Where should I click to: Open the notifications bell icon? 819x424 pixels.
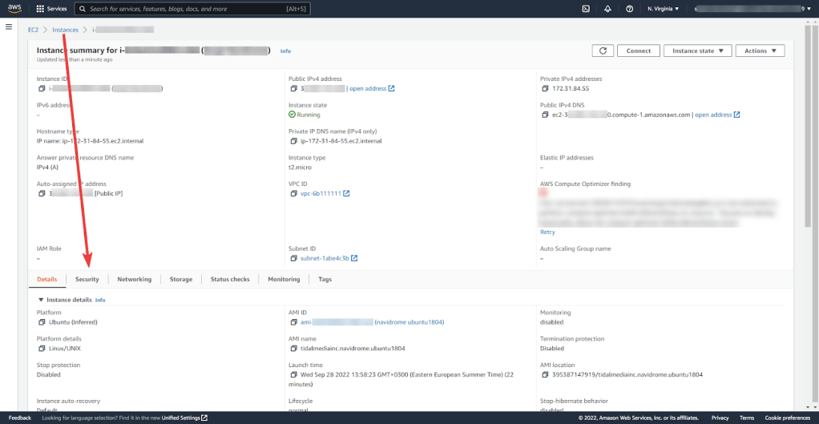[607, 9]
